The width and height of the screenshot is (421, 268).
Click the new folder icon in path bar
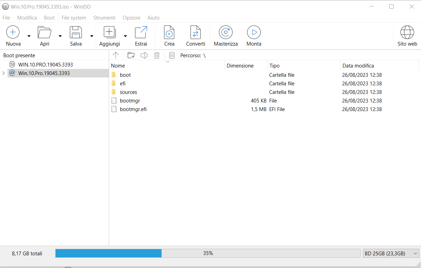coord(131,55)
